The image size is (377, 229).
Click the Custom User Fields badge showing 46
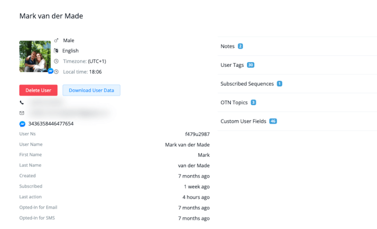[x=273, y=121]
